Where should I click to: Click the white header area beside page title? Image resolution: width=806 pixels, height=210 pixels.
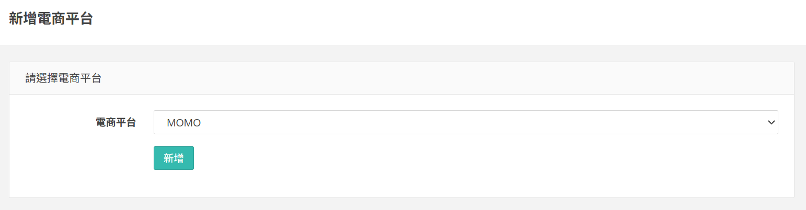[418, 21]
